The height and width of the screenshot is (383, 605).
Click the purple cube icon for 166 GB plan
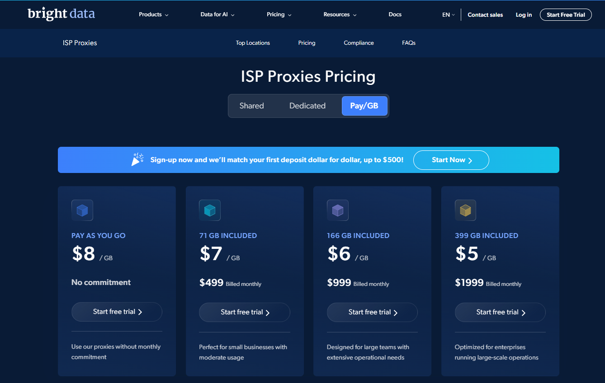[338, 210]
